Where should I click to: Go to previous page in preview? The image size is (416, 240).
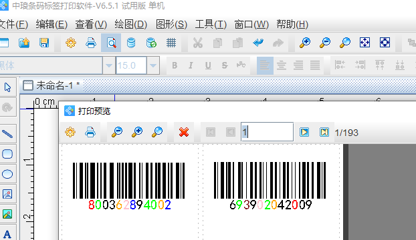coord(231,132)
